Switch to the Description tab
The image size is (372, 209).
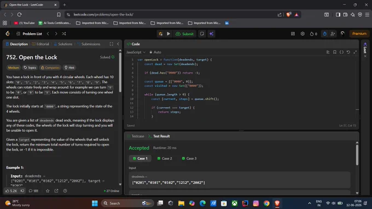coord(16,44)
